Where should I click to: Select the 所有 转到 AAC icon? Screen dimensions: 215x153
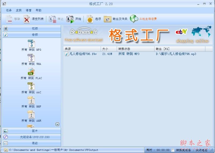click(31, 86)
